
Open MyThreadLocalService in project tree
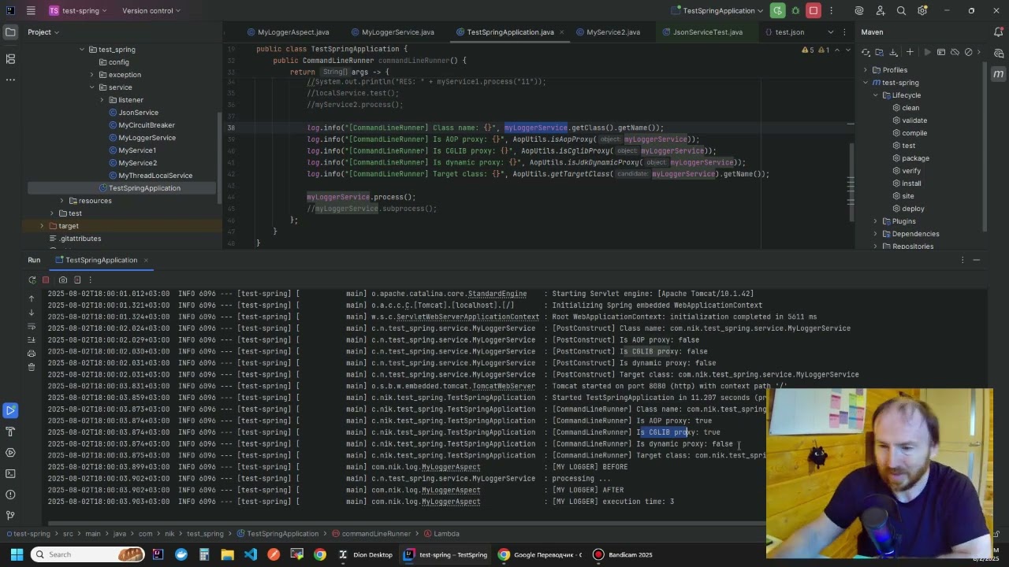(155, 176)
